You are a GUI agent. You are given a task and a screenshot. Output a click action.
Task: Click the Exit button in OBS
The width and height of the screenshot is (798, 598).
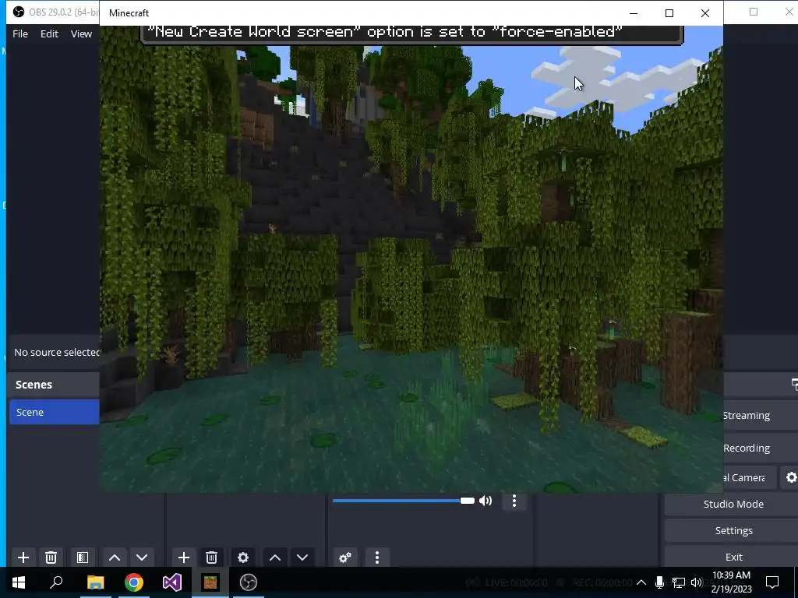tap(733, 557)
